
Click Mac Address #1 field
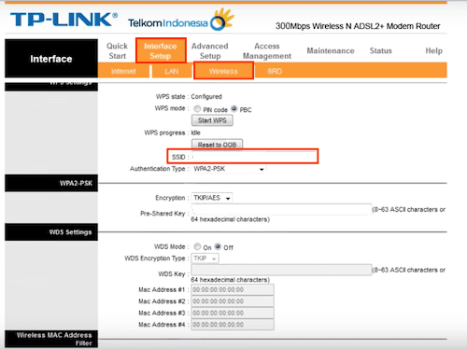pos(233,289)
